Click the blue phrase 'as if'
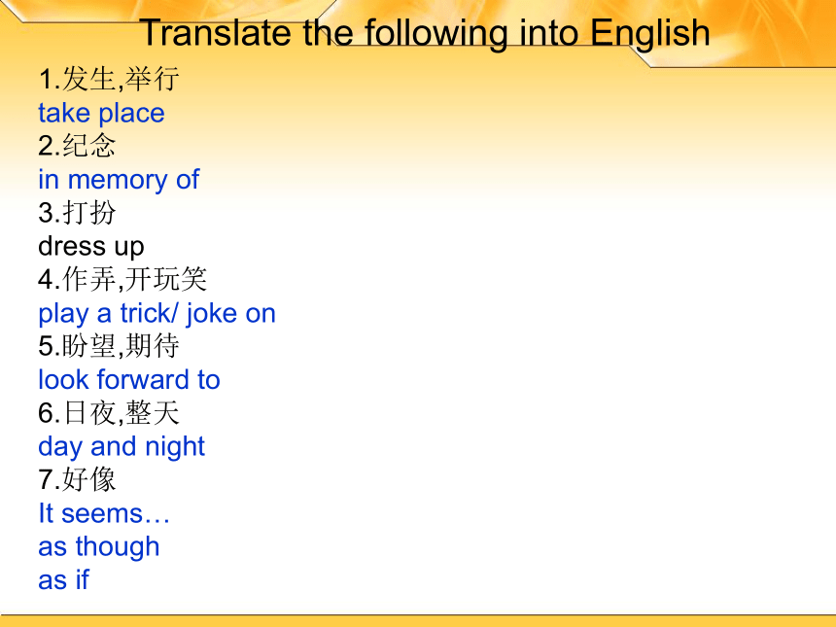836x627 pixels. (x=63, y=579)
